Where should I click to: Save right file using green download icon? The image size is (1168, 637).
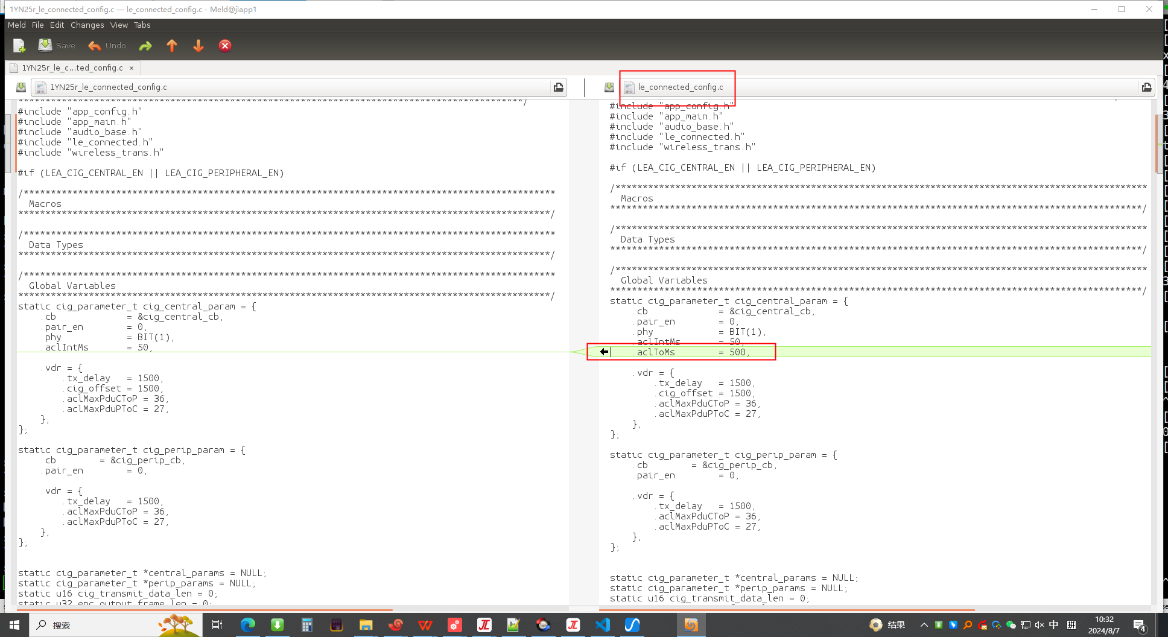[x=609, y=87]
